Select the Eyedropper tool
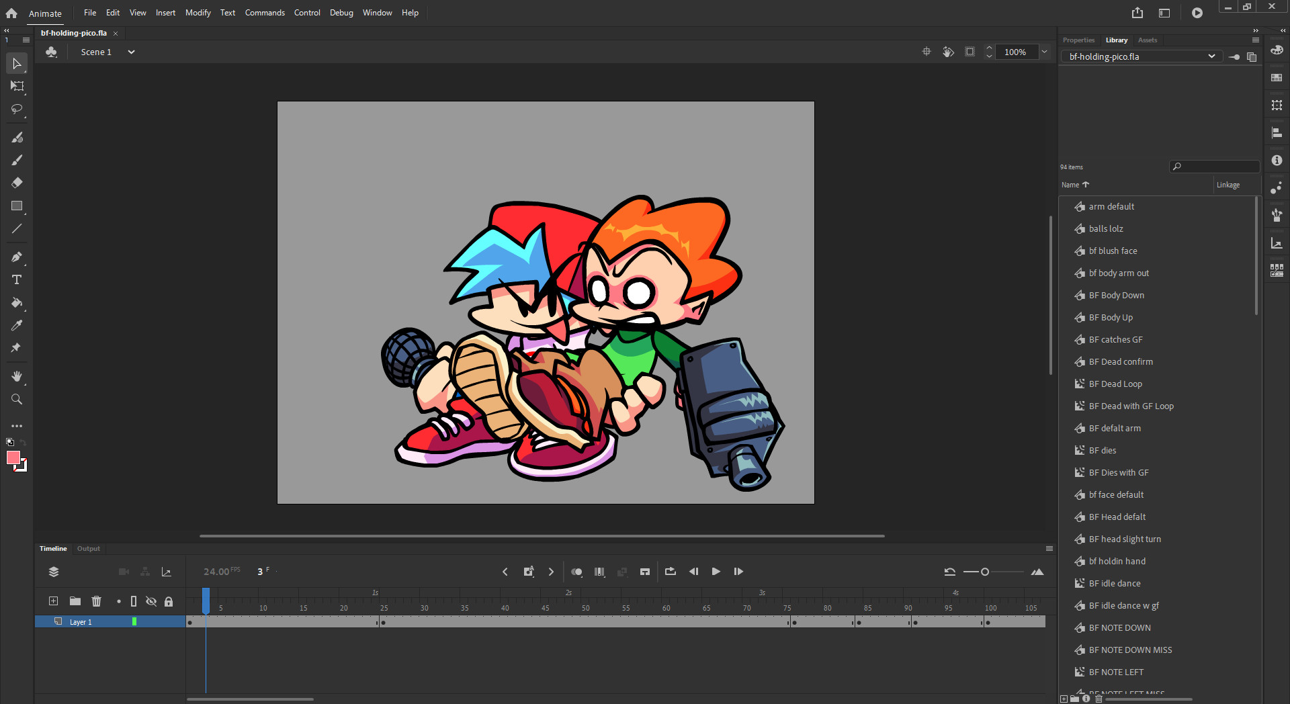This screenshot has height=704, width=1290. pos(17,326)
